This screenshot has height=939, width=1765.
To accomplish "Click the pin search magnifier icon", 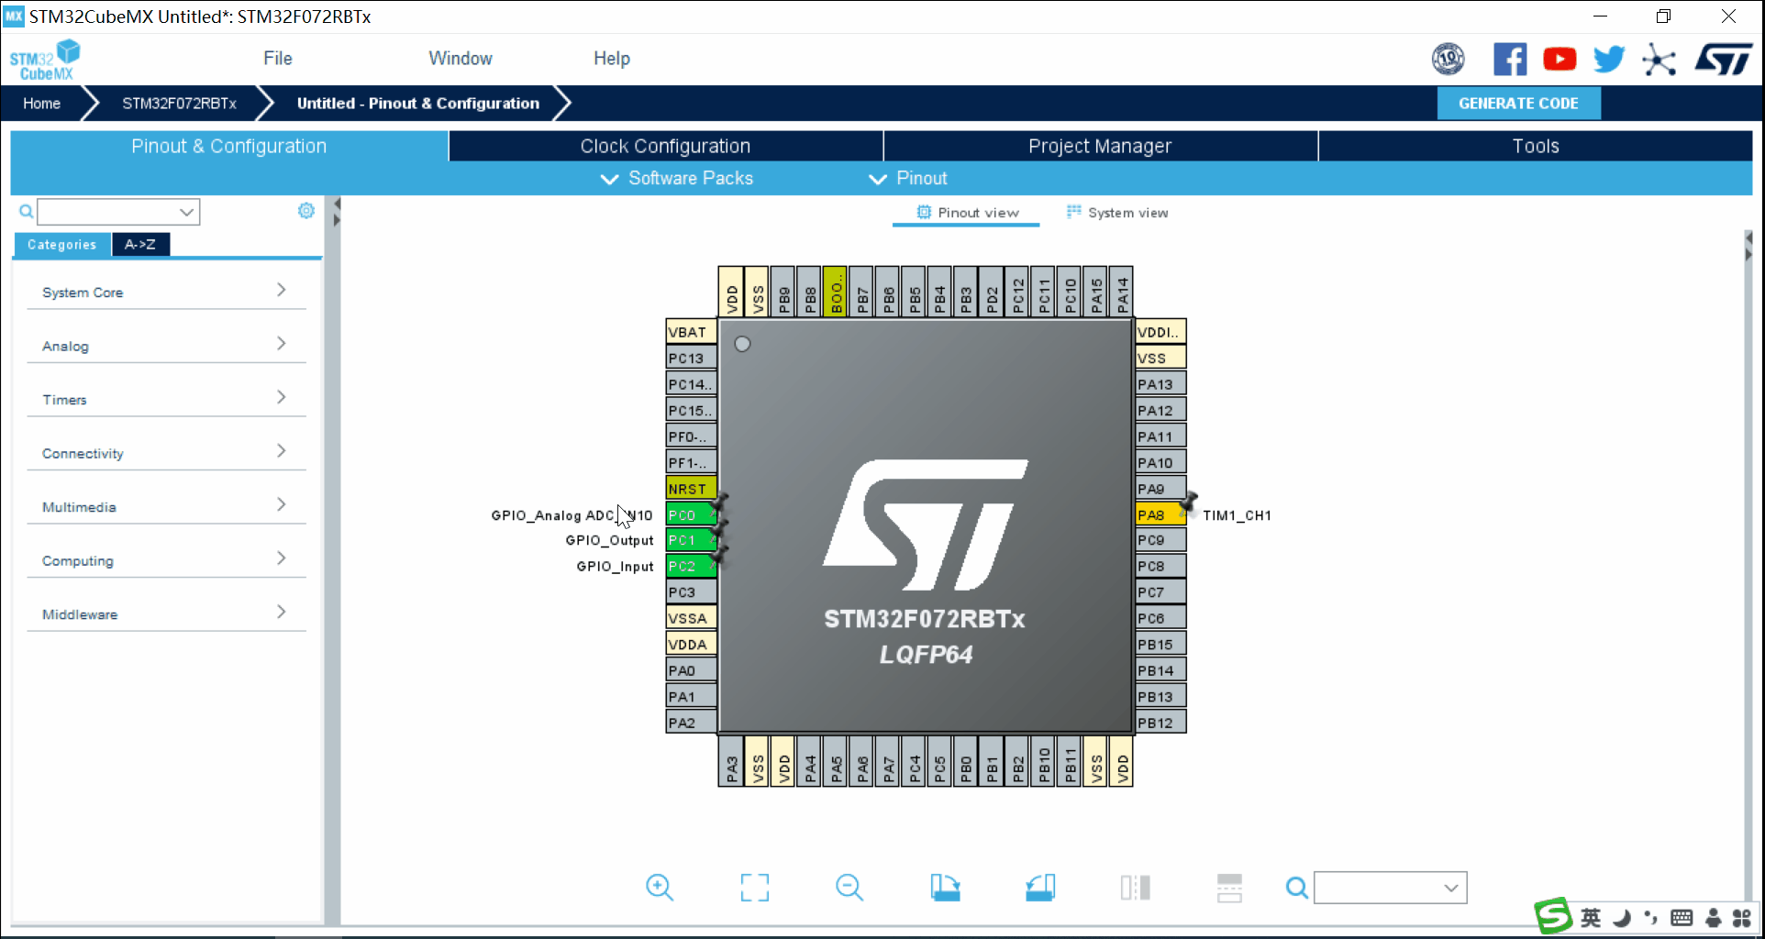I will [1296, 888].
